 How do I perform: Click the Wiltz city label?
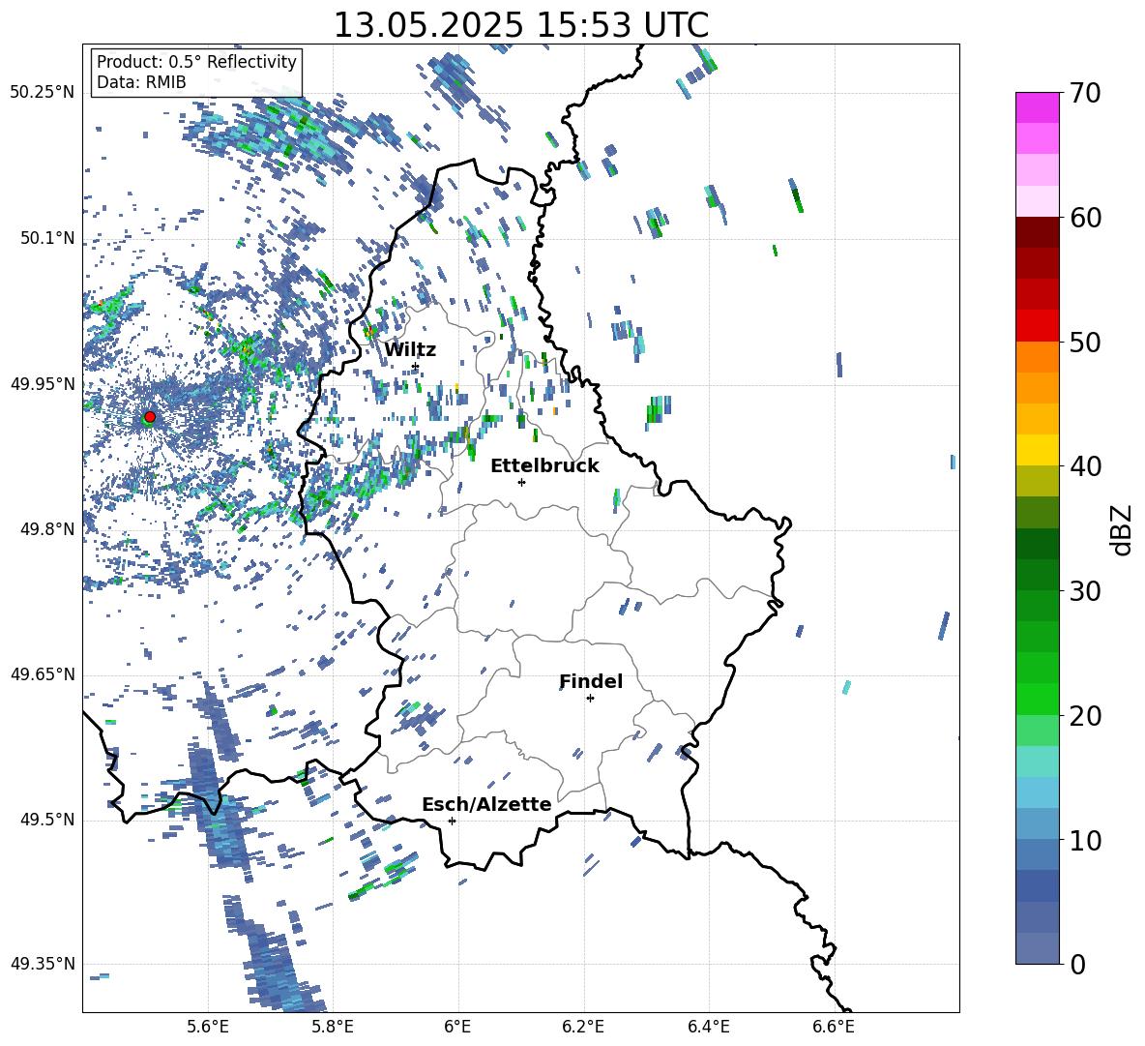[410, 350]
